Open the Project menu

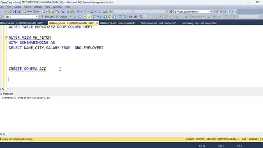(x=28, y=7)
